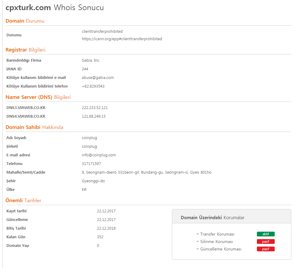The height and width of the screenshot is (268, 294).
Task: Open the icann.org clienttransferprohibited URL
Action: pyautogui.click(x=122, y=39)
